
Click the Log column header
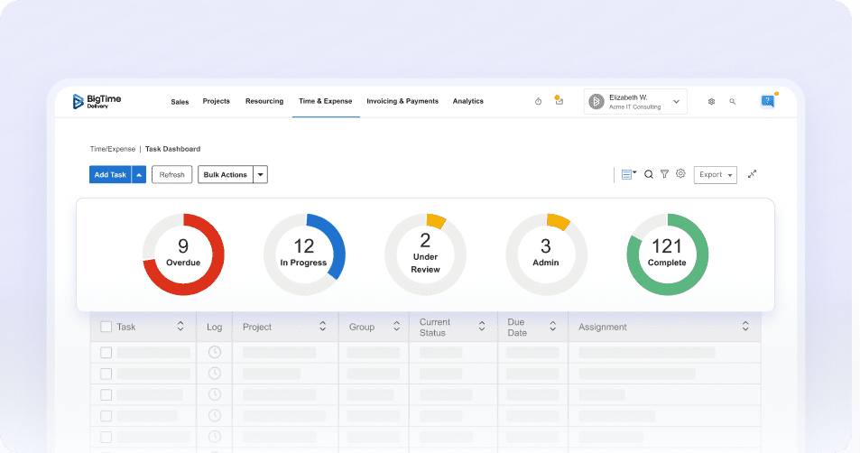(x=215, y=327)
